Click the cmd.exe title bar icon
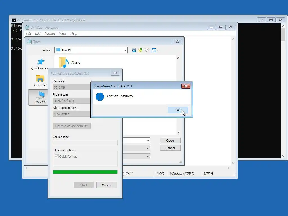The height and width of the screenshot is (216, 288). (14, 20)
